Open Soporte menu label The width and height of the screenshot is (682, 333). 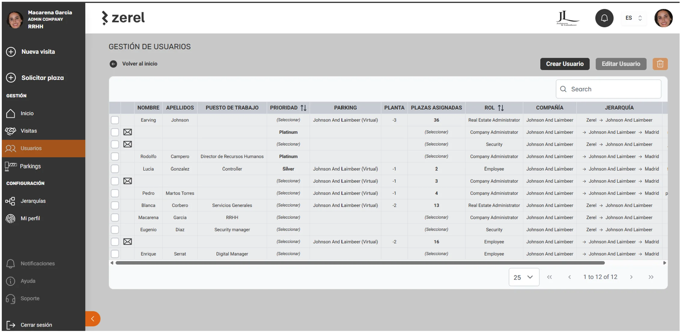point(30,298)
